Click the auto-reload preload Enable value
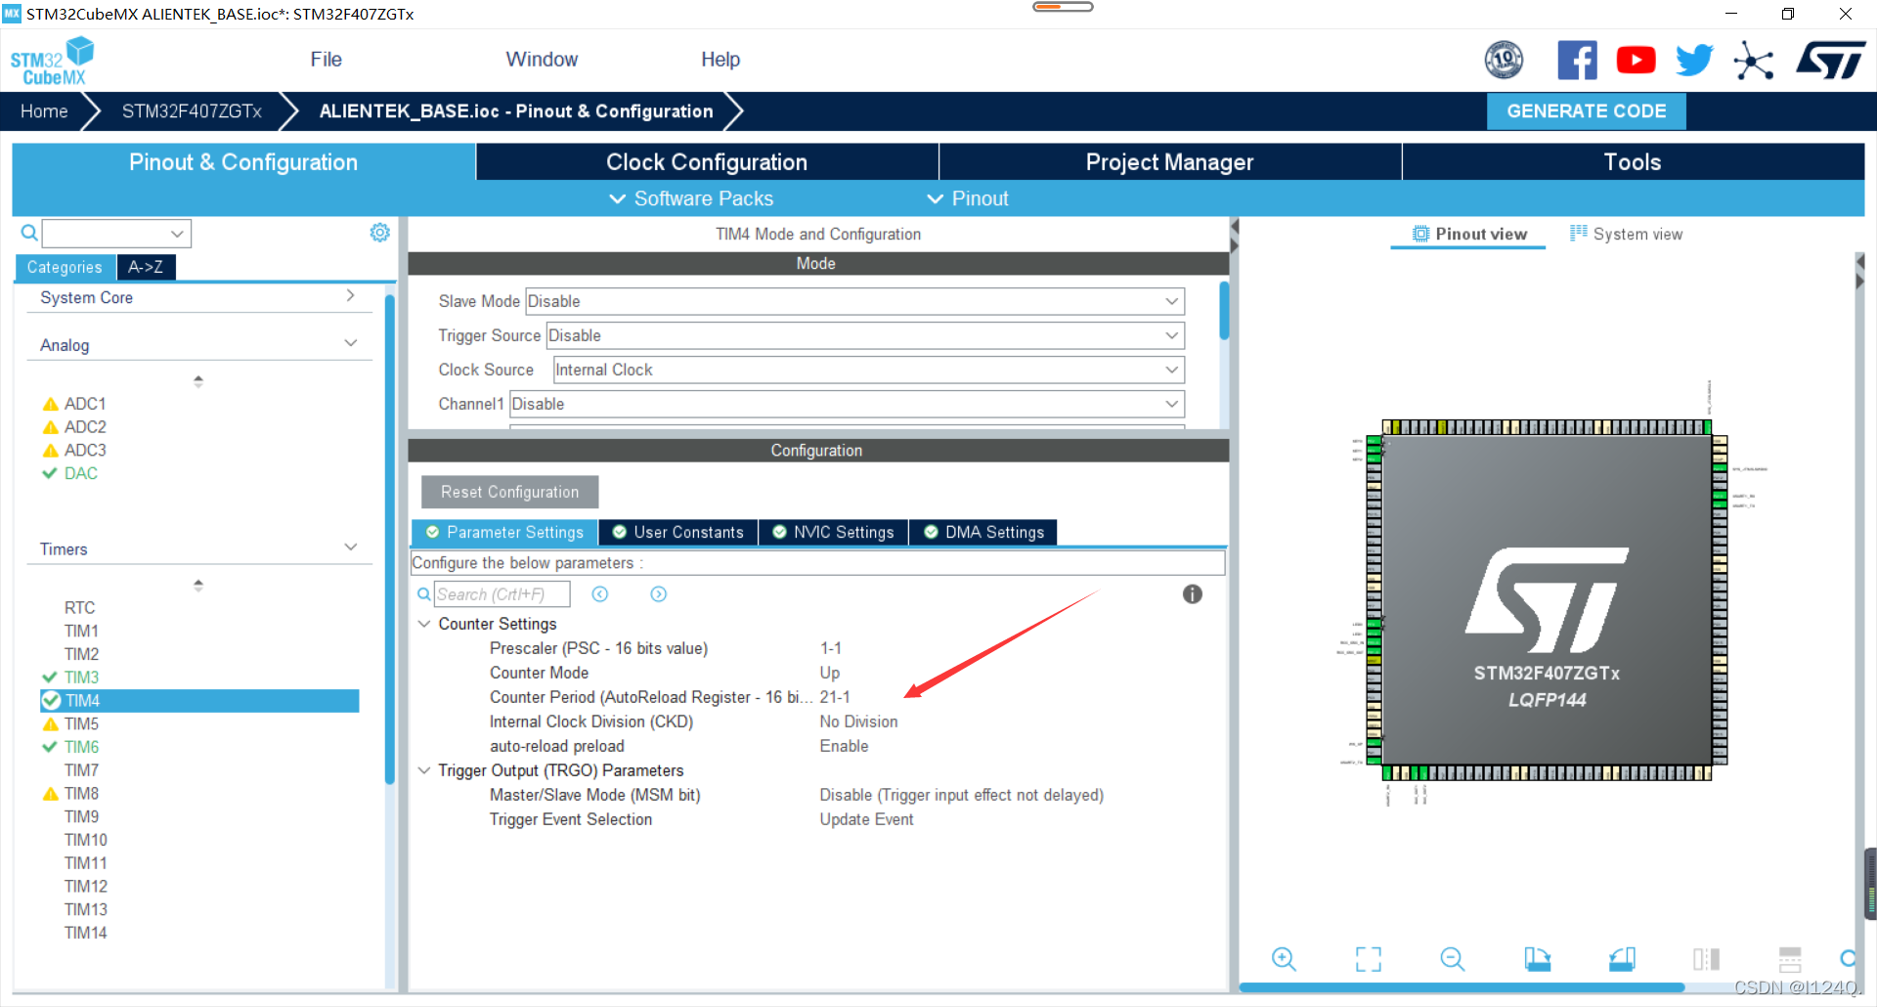This screenshot has height=1007, width=1877. [844, 746]
